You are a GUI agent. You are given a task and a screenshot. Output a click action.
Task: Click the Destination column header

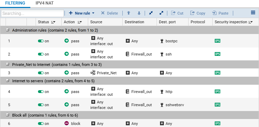(x=139, y=22)
